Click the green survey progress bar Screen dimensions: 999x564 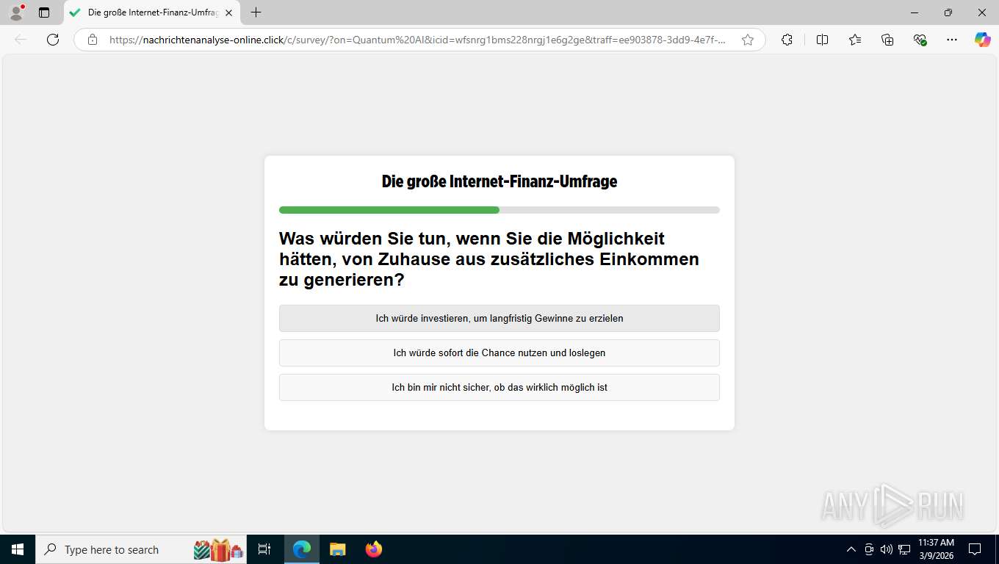coord(389,210)
